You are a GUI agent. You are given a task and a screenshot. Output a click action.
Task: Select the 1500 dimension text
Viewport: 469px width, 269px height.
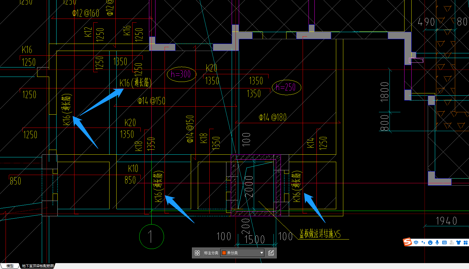click(x=255, y=240)
